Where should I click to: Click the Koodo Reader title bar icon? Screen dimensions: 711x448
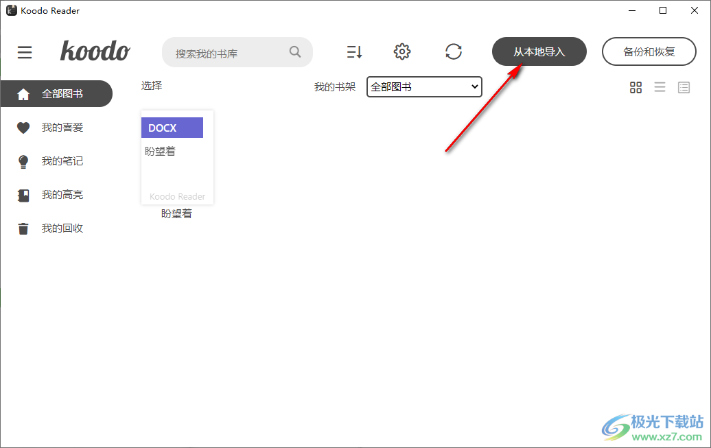[x=12, y=10]
